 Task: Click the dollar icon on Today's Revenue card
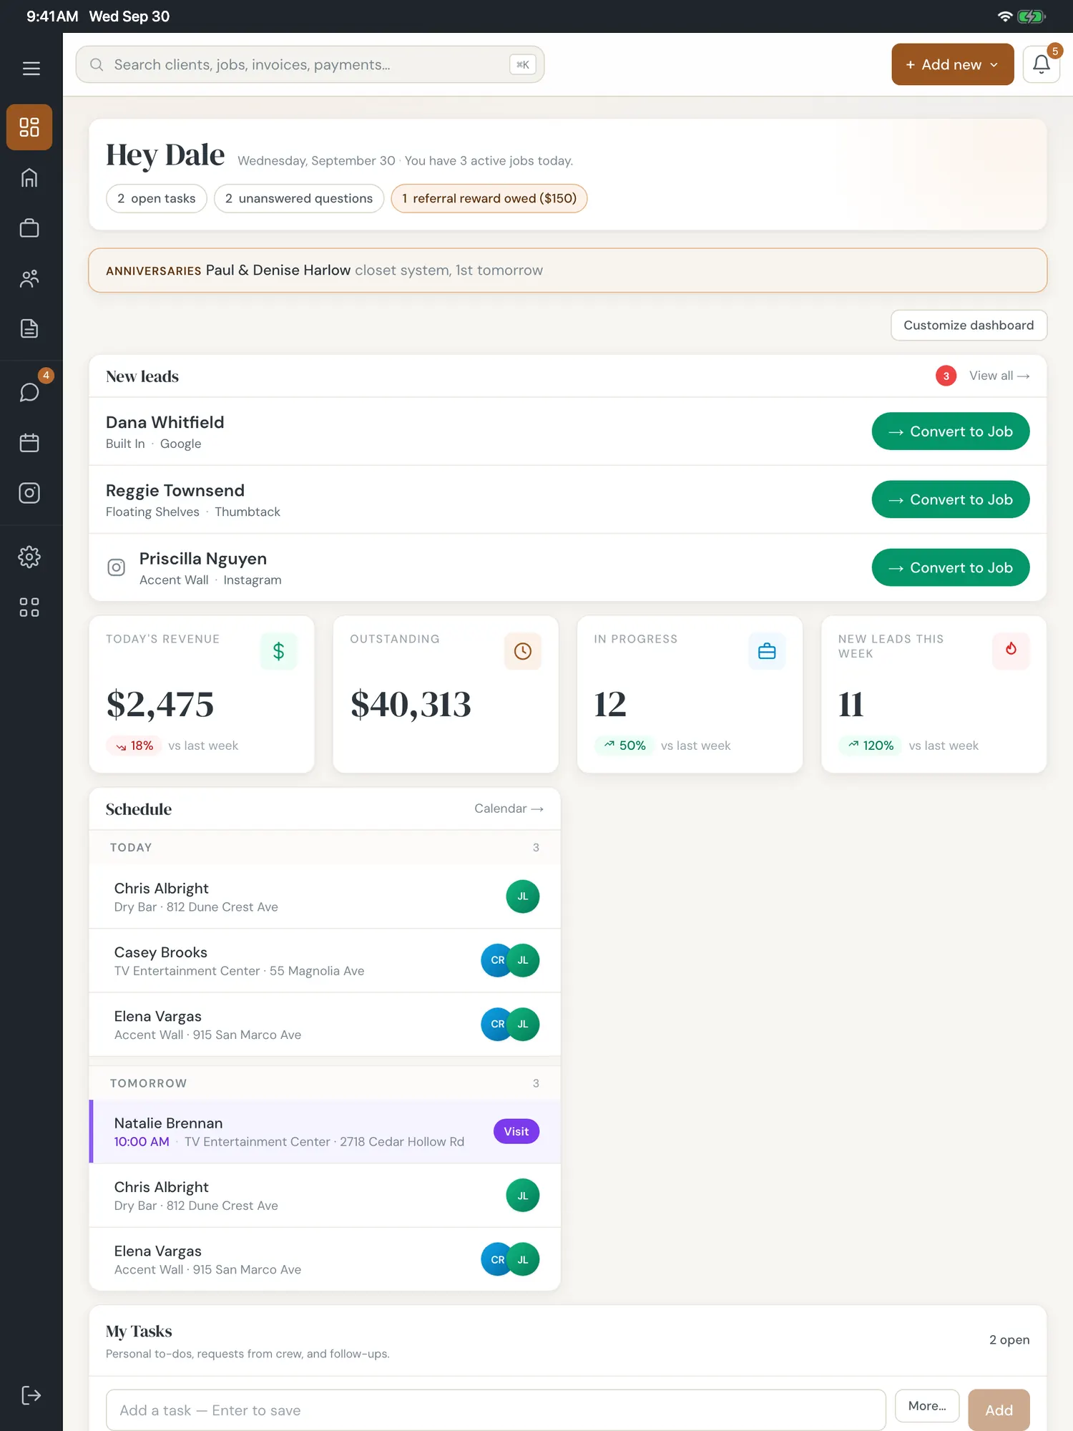279,651
